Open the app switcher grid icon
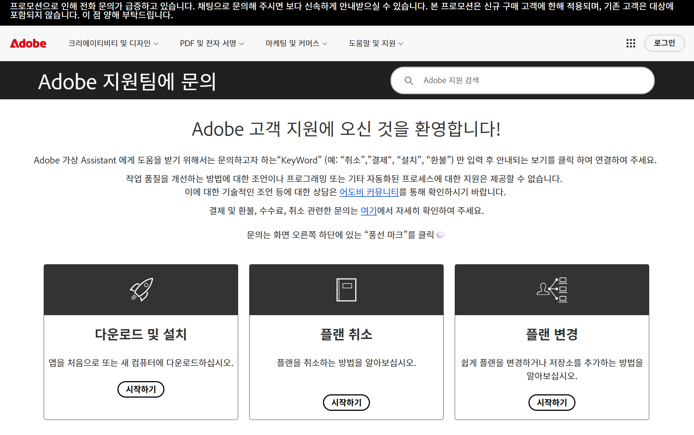 [x=631, y=43]
